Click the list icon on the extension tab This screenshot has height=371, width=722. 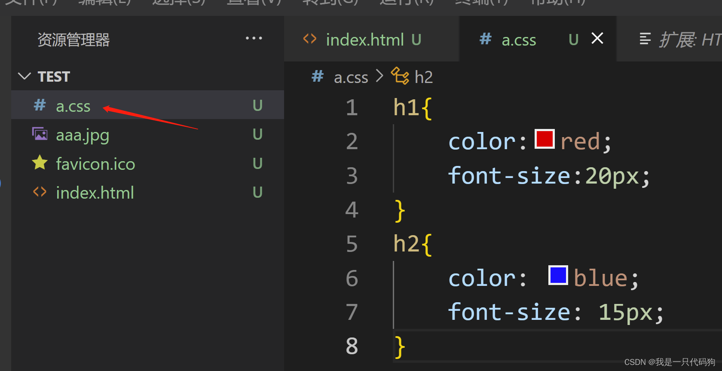tap(645, 39)
